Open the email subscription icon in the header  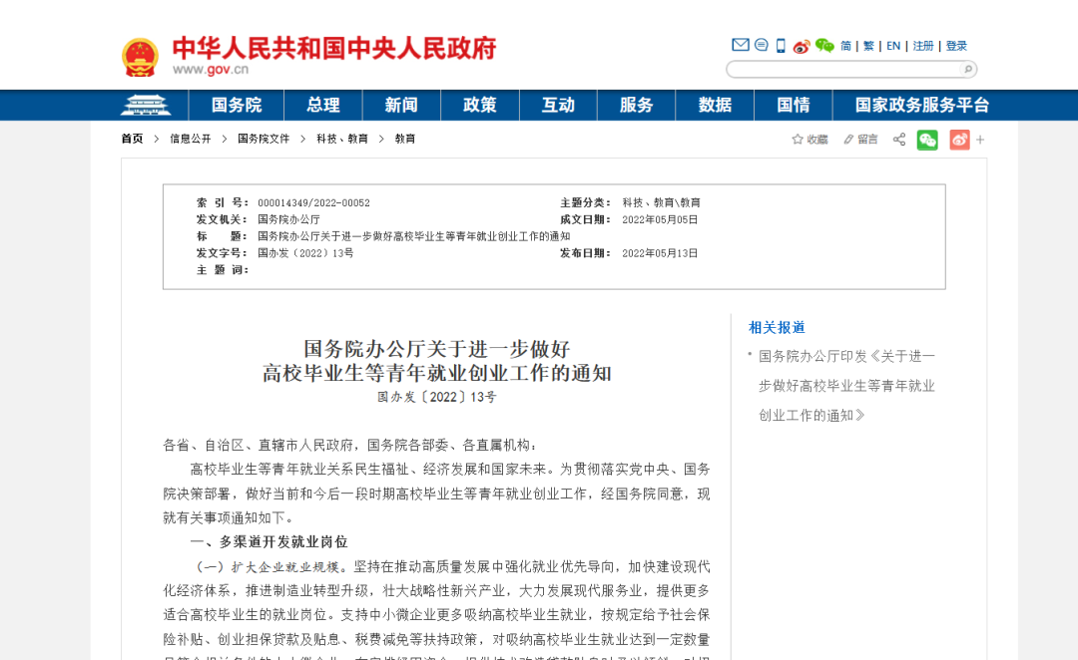741,45
